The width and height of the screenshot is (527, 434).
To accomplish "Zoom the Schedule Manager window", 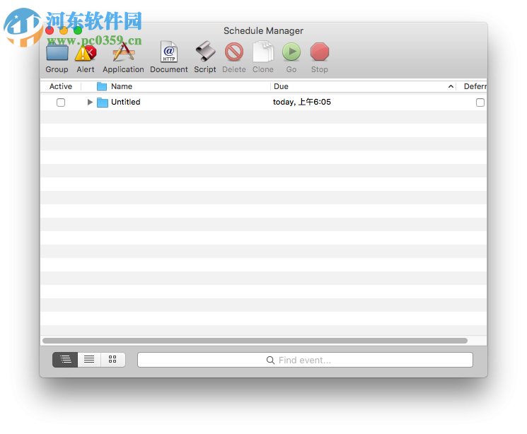I will point(78,30).
